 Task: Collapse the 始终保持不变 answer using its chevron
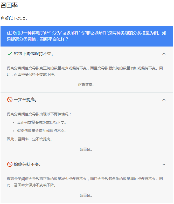164,164
